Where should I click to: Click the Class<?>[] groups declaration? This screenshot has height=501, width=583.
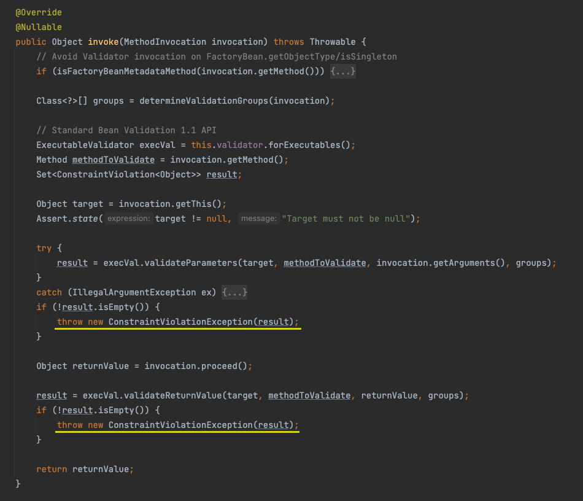coord(80,101)
